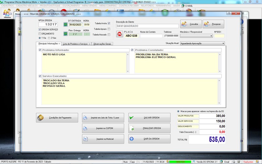
Task: Click inside Problema Informado text area
Action: click(84, 63)
